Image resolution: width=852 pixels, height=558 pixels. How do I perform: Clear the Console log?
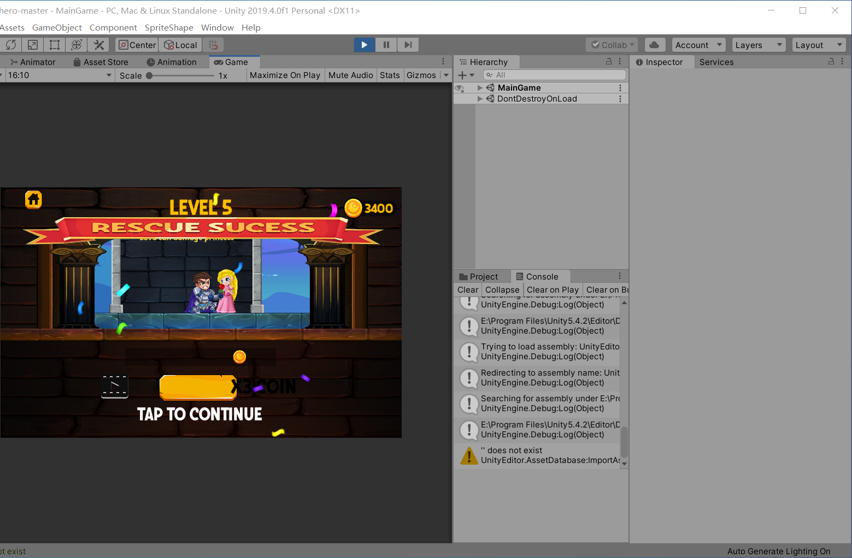(468, 290)
